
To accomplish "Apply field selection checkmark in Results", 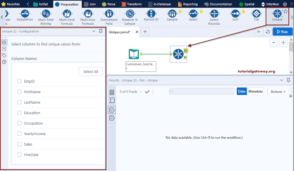I will [147, 92].
